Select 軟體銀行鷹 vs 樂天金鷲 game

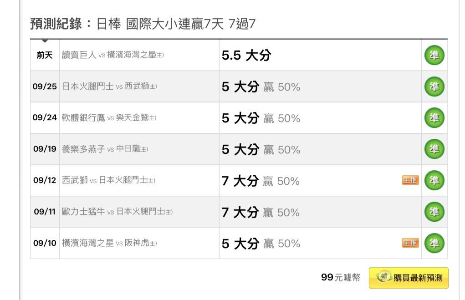tap(109, 118)
